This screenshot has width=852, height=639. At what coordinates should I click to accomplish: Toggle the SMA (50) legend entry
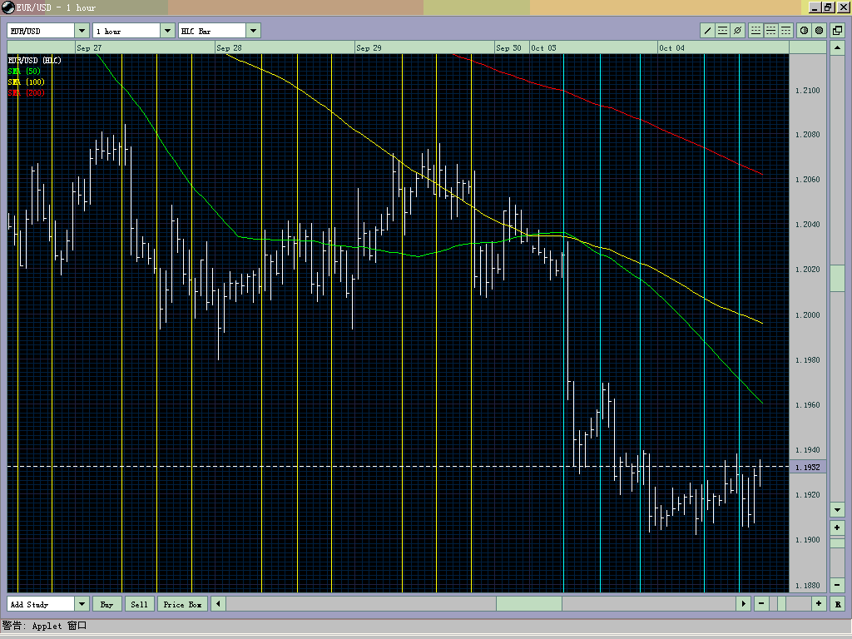tap(25, 72)
